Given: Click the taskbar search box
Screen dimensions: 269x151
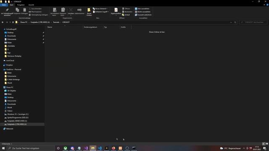Looking at the screenshot, I should [x=31, y=148].
